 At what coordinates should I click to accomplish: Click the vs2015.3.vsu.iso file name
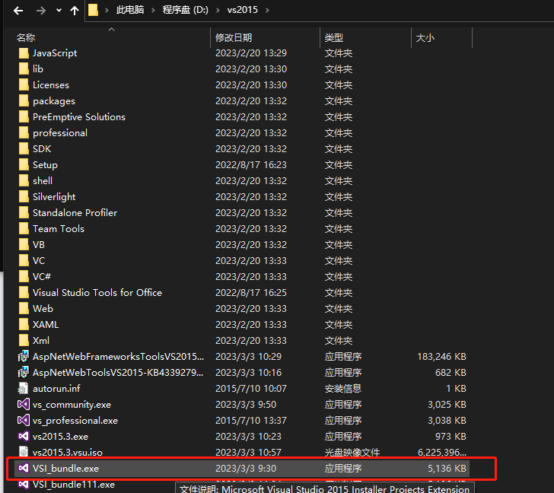tap(68, 453)
